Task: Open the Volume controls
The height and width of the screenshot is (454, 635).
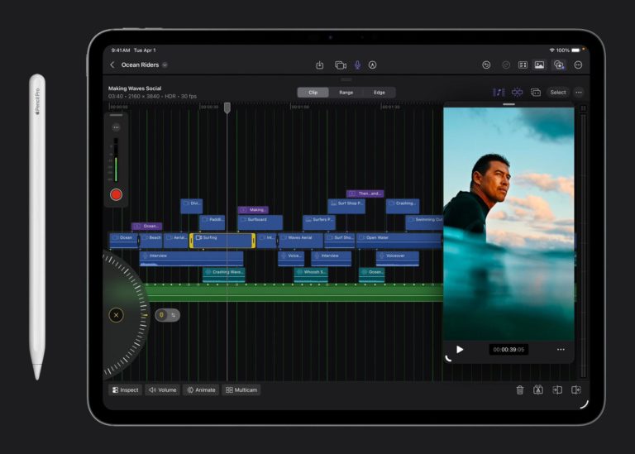Action: tap(162, 389)
